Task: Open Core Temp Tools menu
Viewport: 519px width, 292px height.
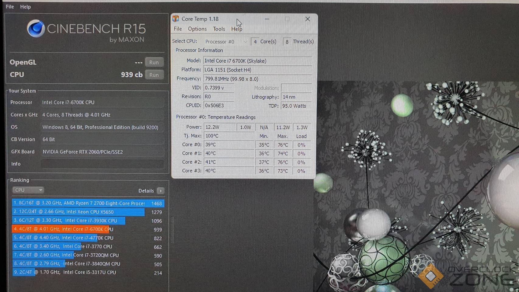Action: tap(219, 29)
